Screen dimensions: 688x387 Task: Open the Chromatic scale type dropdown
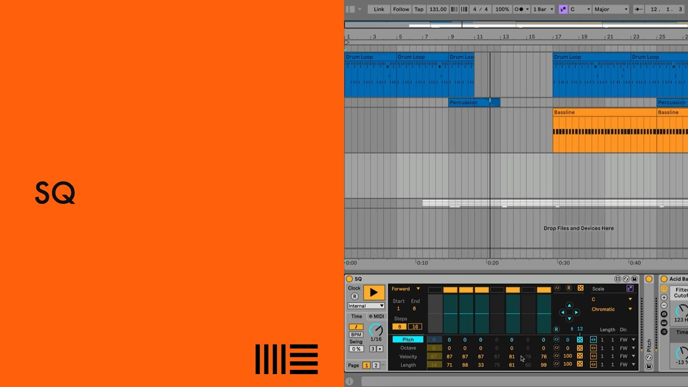coord(612,309)
